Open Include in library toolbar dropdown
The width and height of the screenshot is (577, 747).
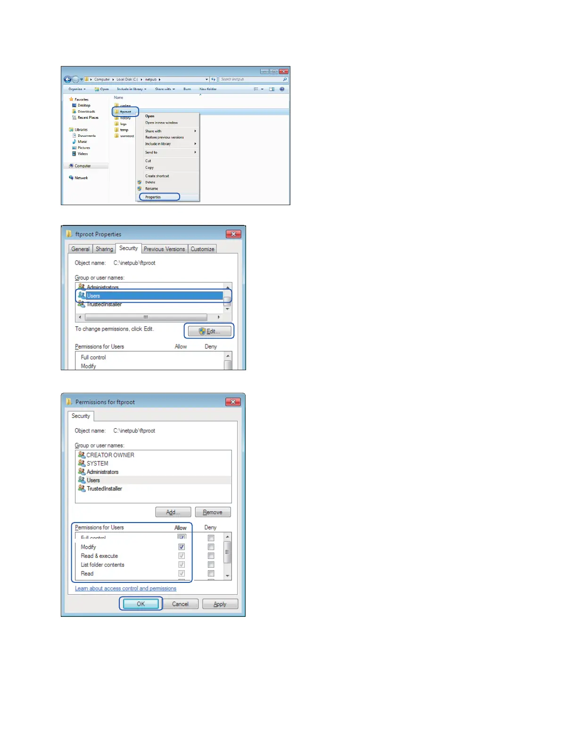(x=132, y=89)
